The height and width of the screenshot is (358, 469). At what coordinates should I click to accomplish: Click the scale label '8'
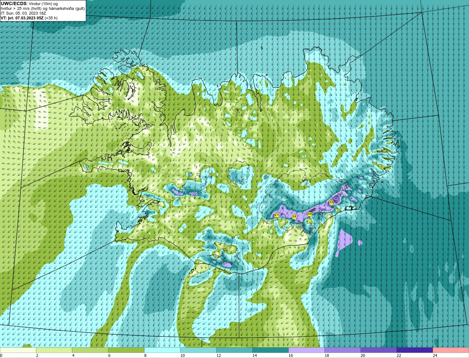coord(145,355)
